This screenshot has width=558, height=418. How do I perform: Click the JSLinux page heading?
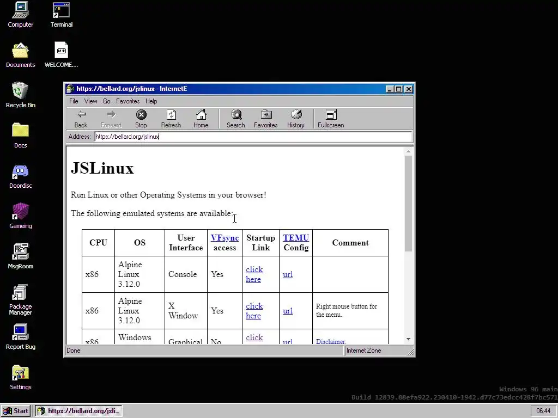click(x=102, y=168)
